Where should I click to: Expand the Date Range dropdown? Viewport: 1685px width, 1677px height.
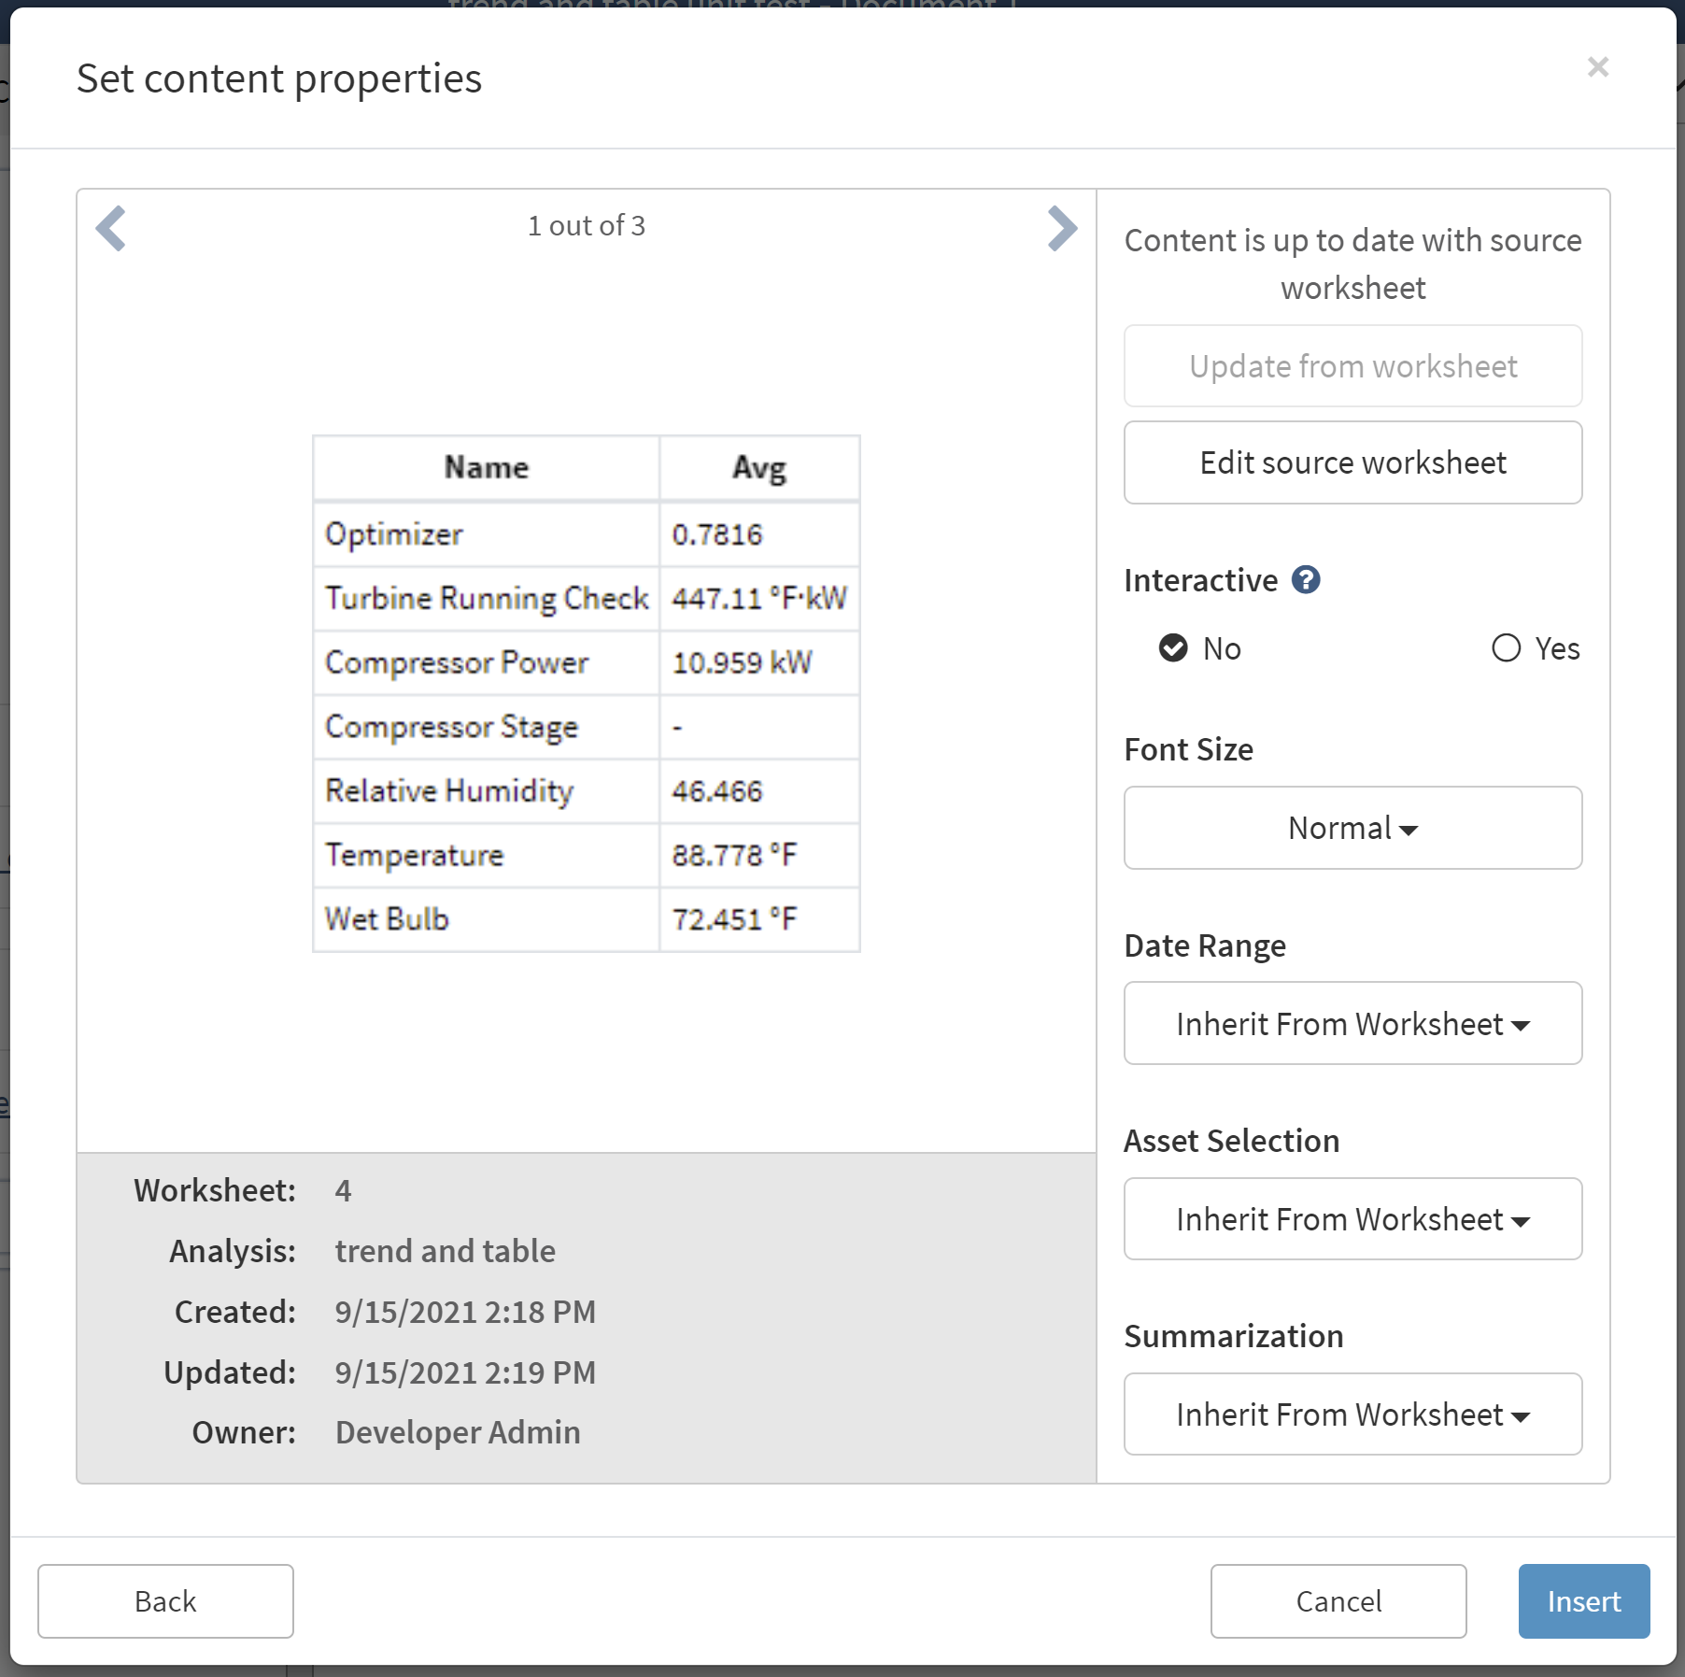tap(1352, 1023)
